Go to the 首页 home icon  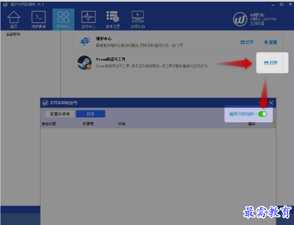[x=14, y=20]
